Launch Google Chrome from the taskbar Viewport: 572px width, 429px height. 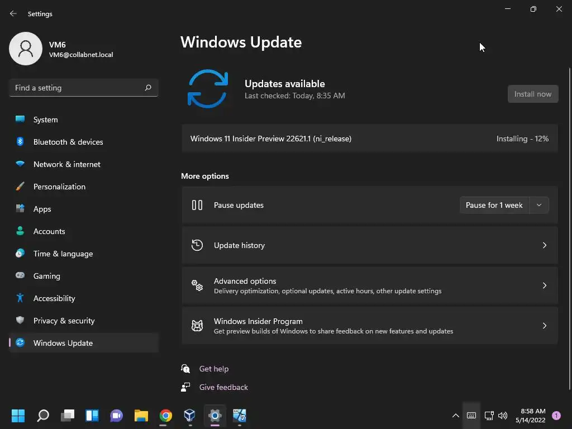pyautogui.click(x=165, y=416)
